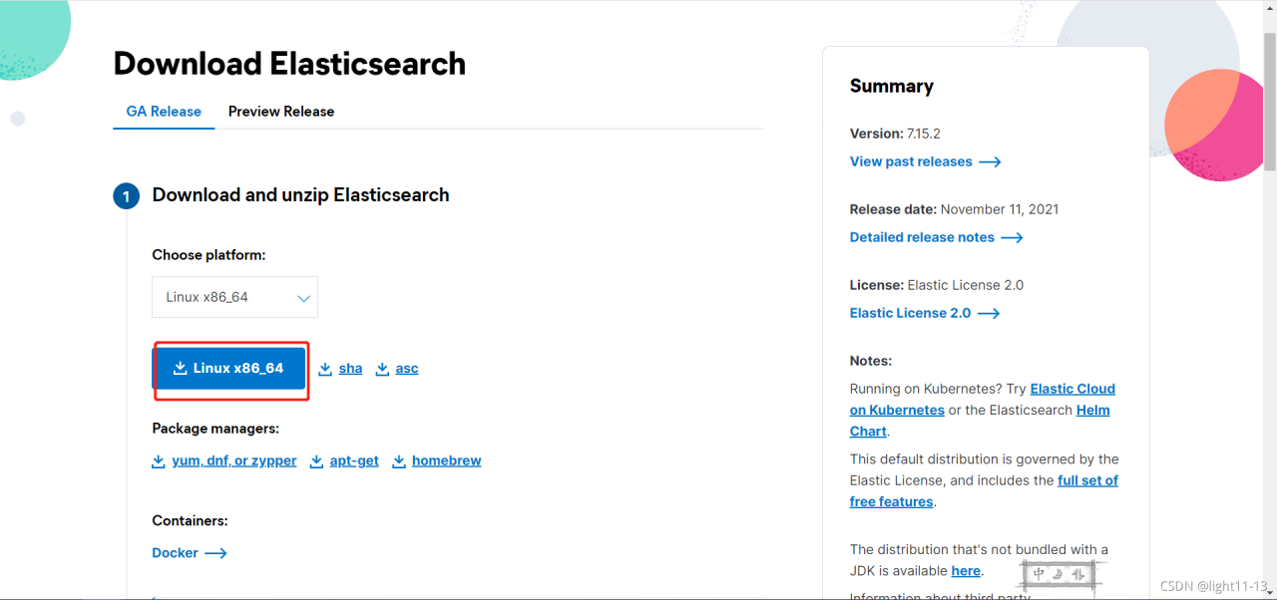
Task: Click the 'here' link for no-JDK distribution
Action: (966, 571)
